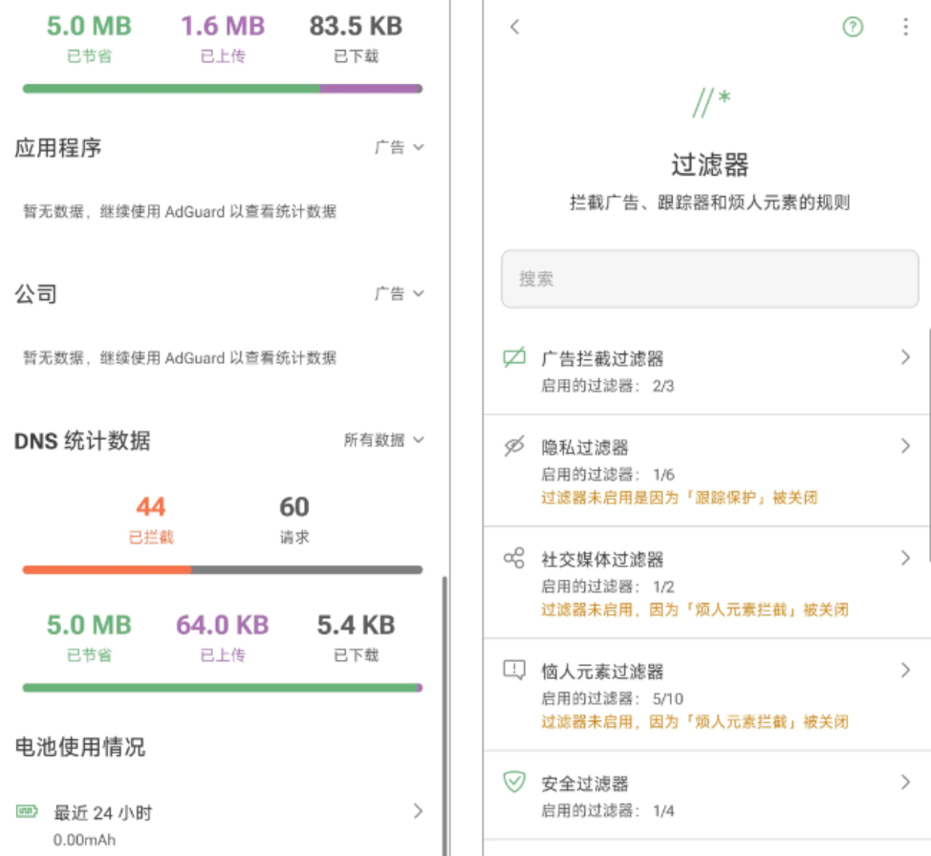Click the battery icon beside 最近 24 小时
This screenshot has height=856, width=931.
pos(27,811)
